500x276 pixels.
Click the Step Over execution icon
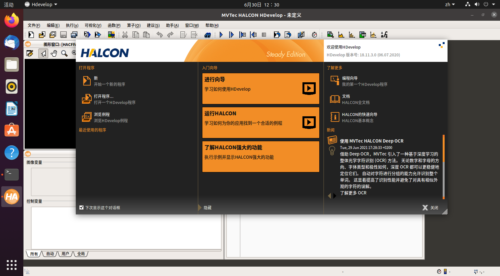point(232,35)
